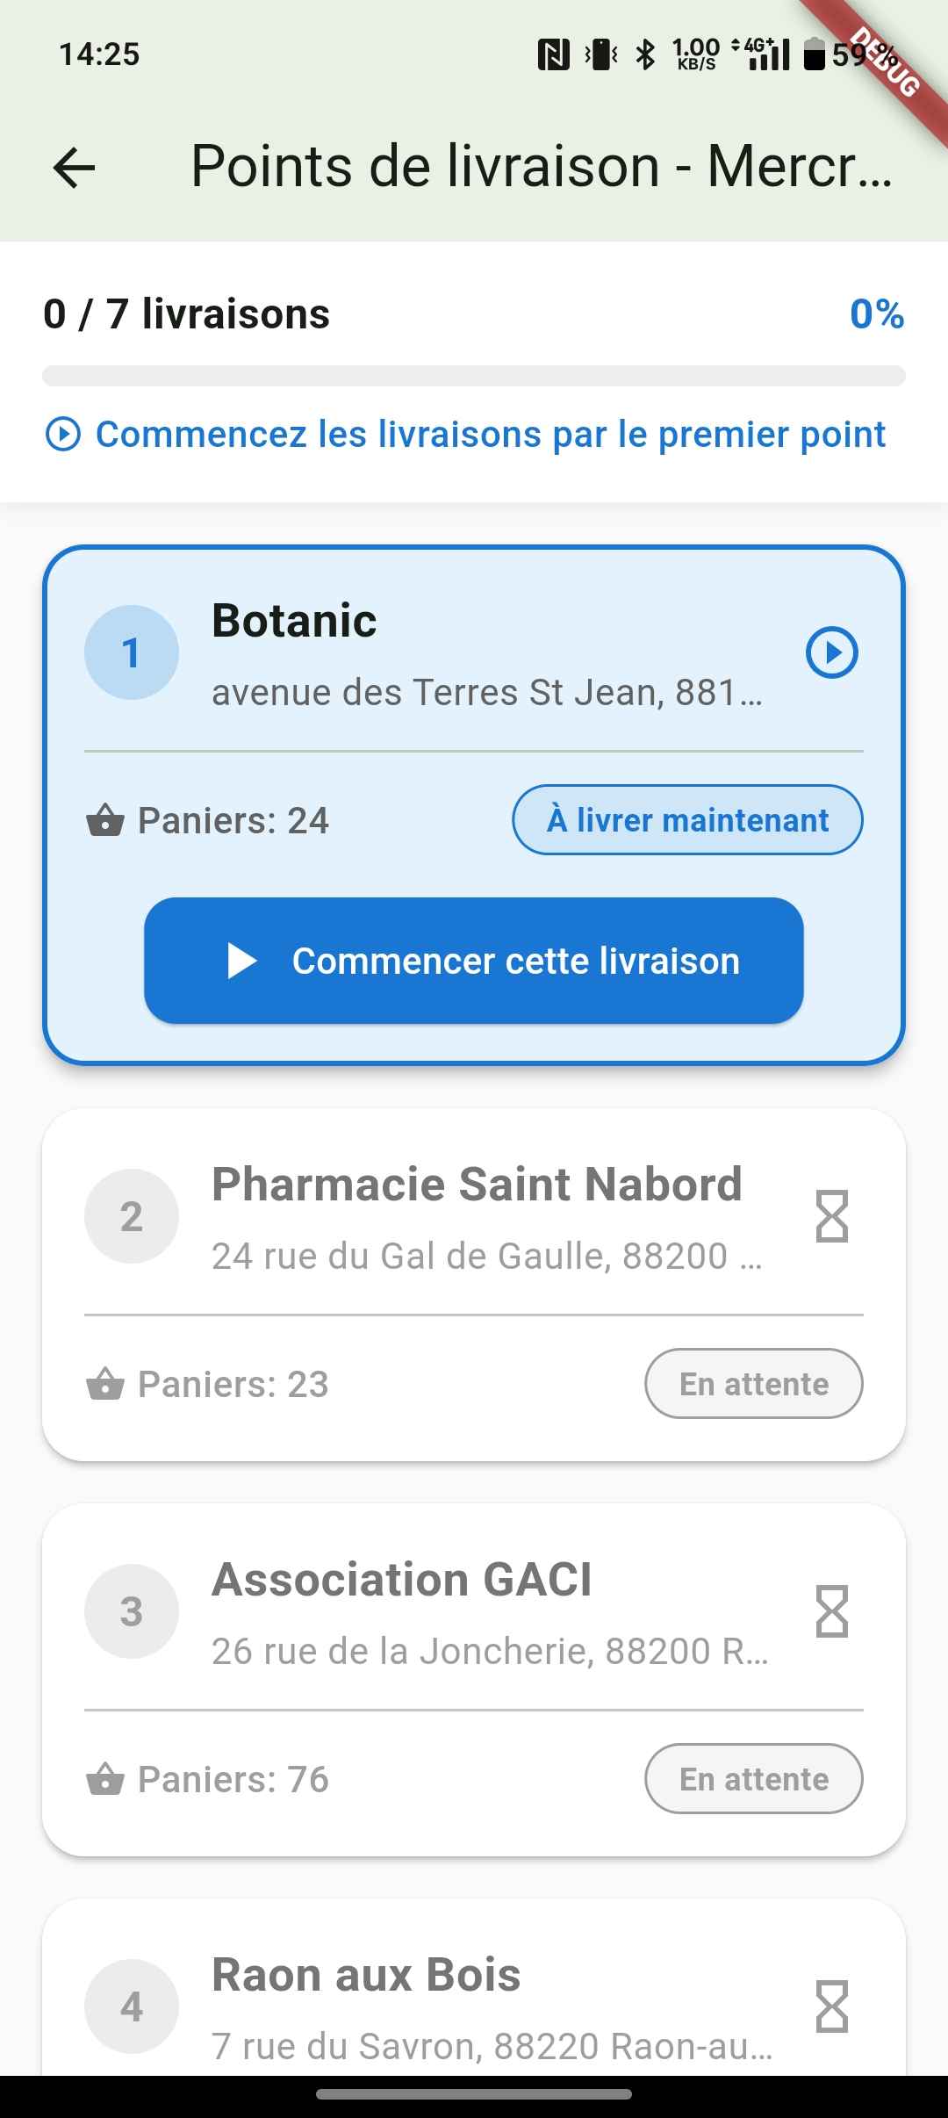Tap the play circle icon on Botanic card
948x2118 pixels.
point(831,652)
